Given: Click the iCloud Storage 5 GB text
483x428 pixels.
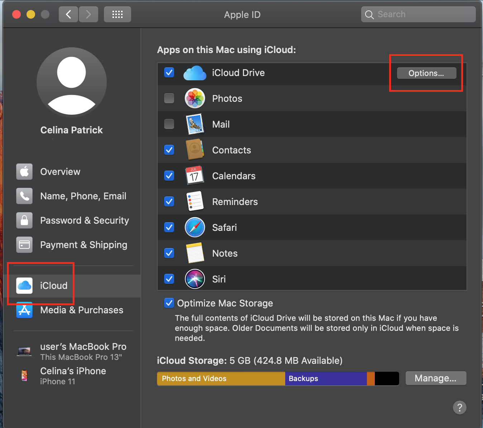Looking at the screenshot, I should tap(250, 361).
